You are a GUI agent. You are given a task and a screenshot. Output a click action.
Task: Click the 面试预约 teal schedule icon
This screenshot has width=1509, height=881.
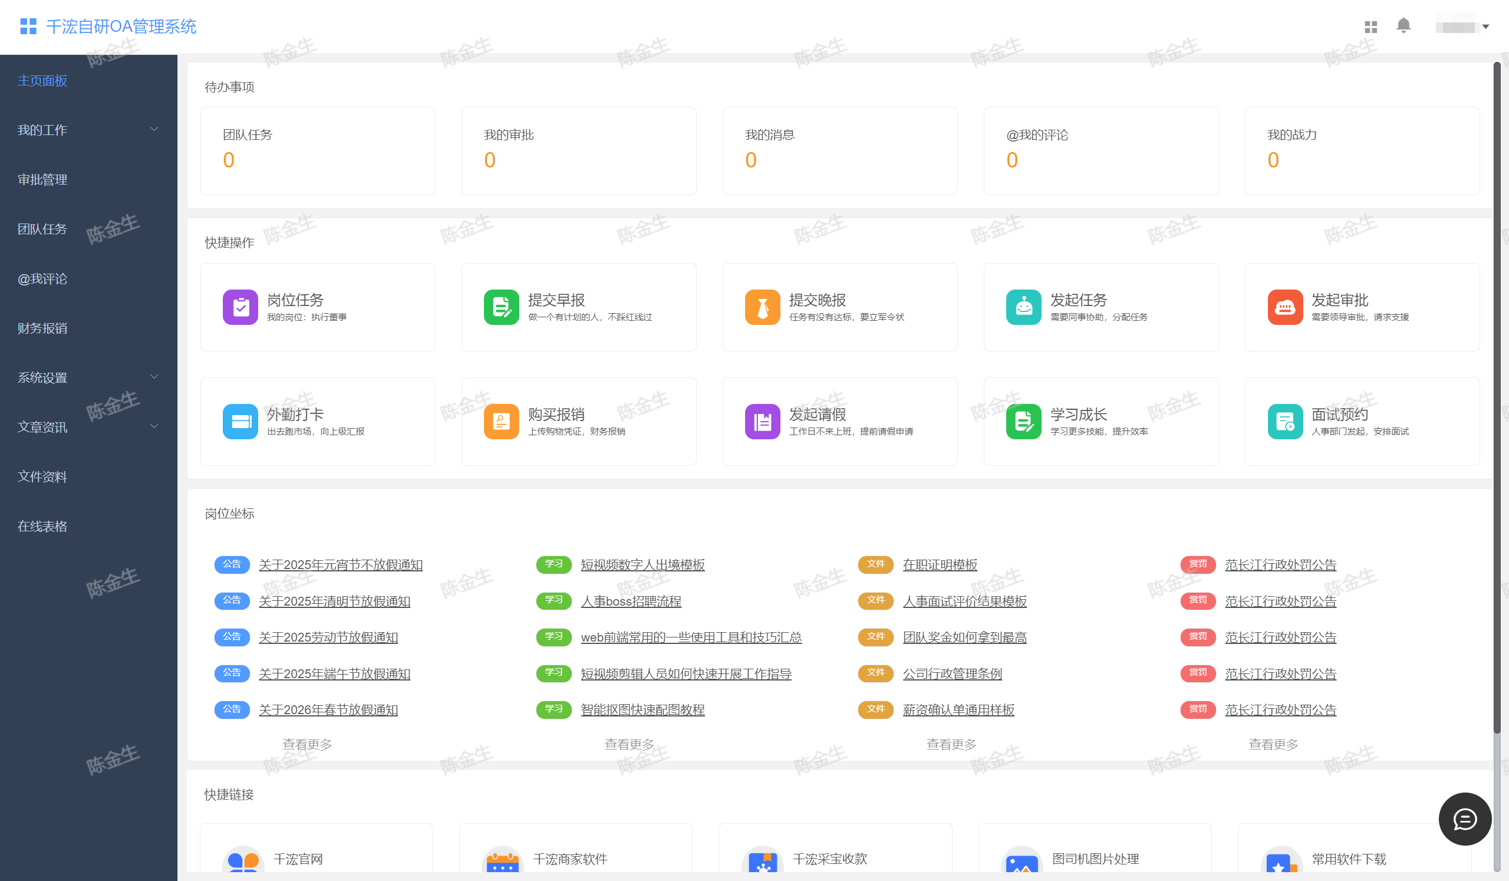pyautogui.click(x=1285, y=422)
